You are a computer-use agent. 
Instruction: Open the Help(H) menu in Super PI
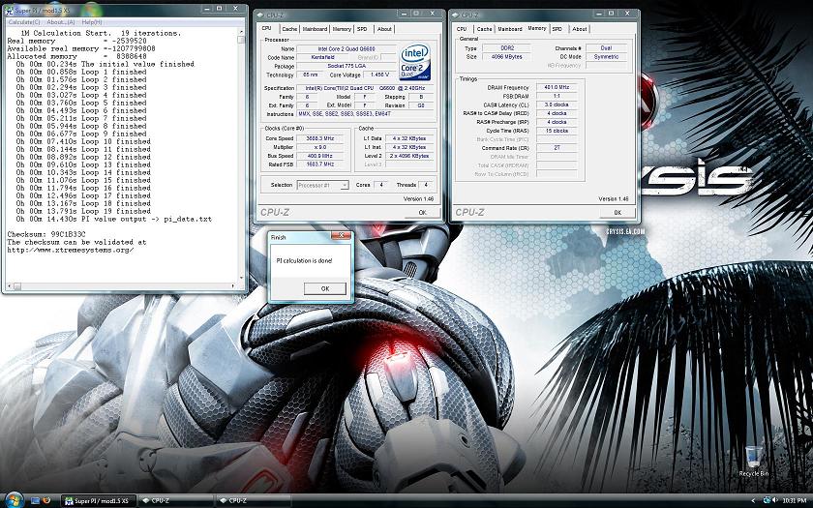(x=92, y=22)
